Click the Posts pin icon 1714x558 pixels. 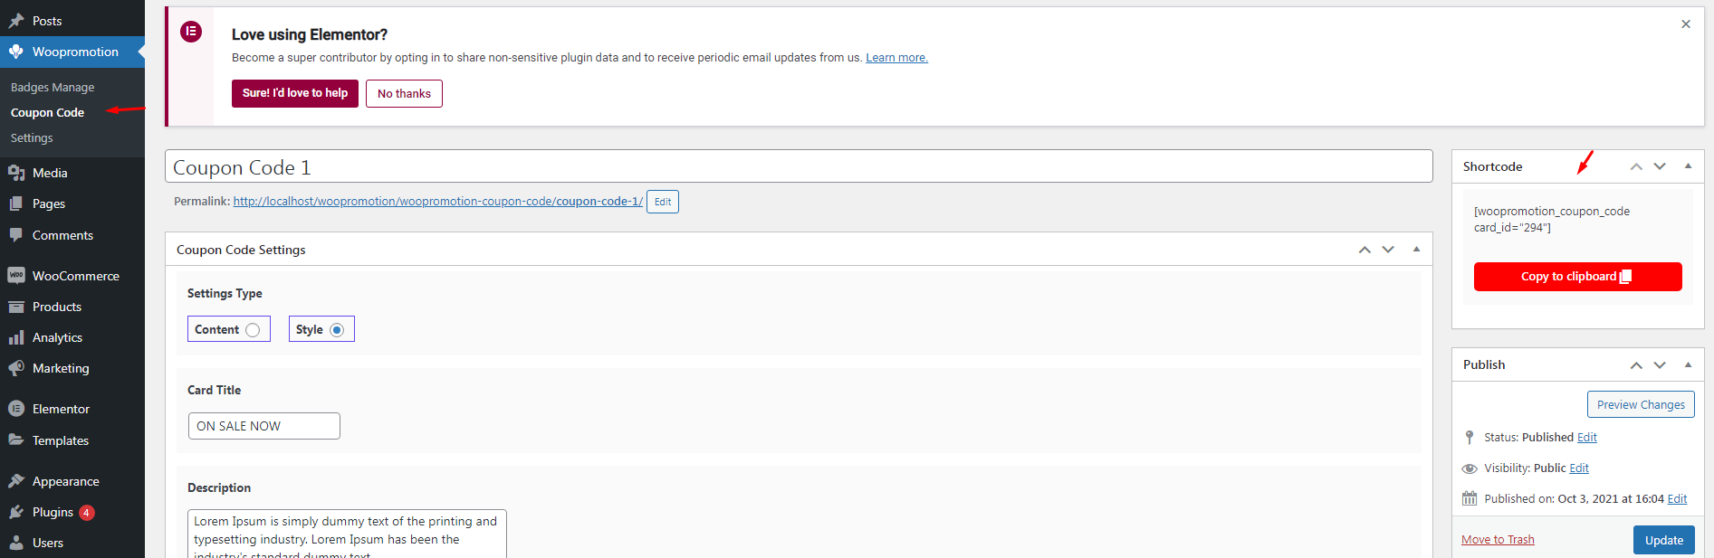[16, 21]
